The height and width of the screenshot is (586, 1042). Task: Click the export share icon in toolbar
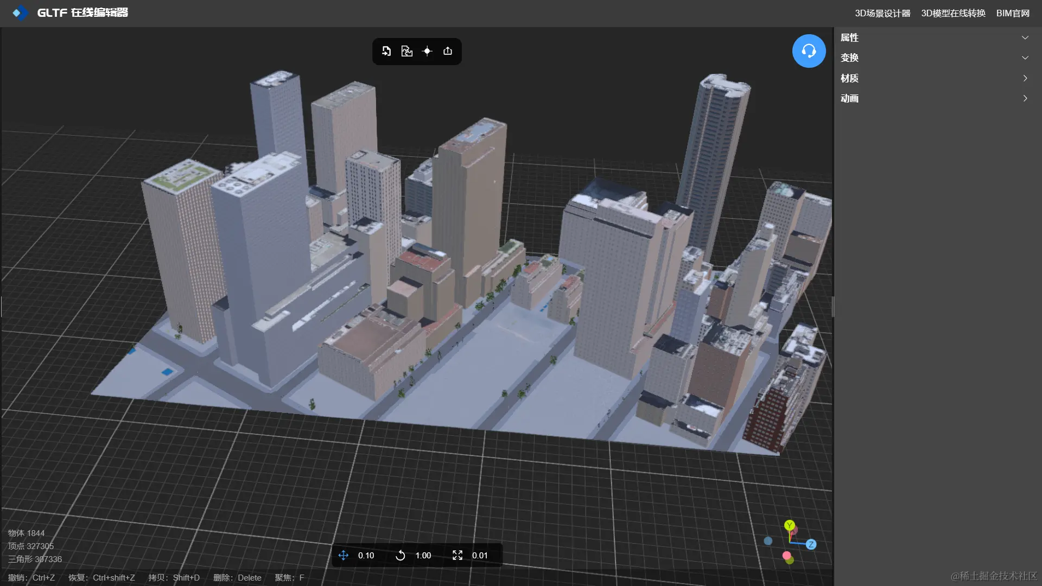(x=448, y=51)
